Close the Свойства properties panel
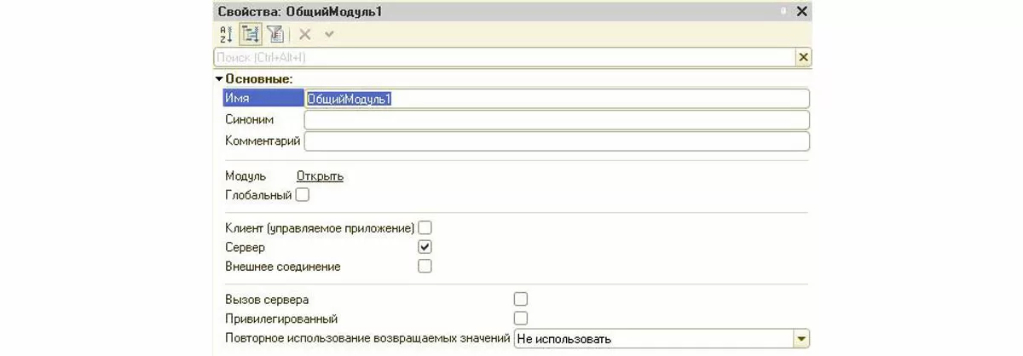This screenshot has width=1023, height=356. pos(801,11)
